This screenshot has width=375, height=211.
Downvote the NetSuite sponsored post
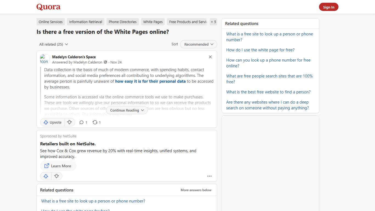[x=57, y=176]
